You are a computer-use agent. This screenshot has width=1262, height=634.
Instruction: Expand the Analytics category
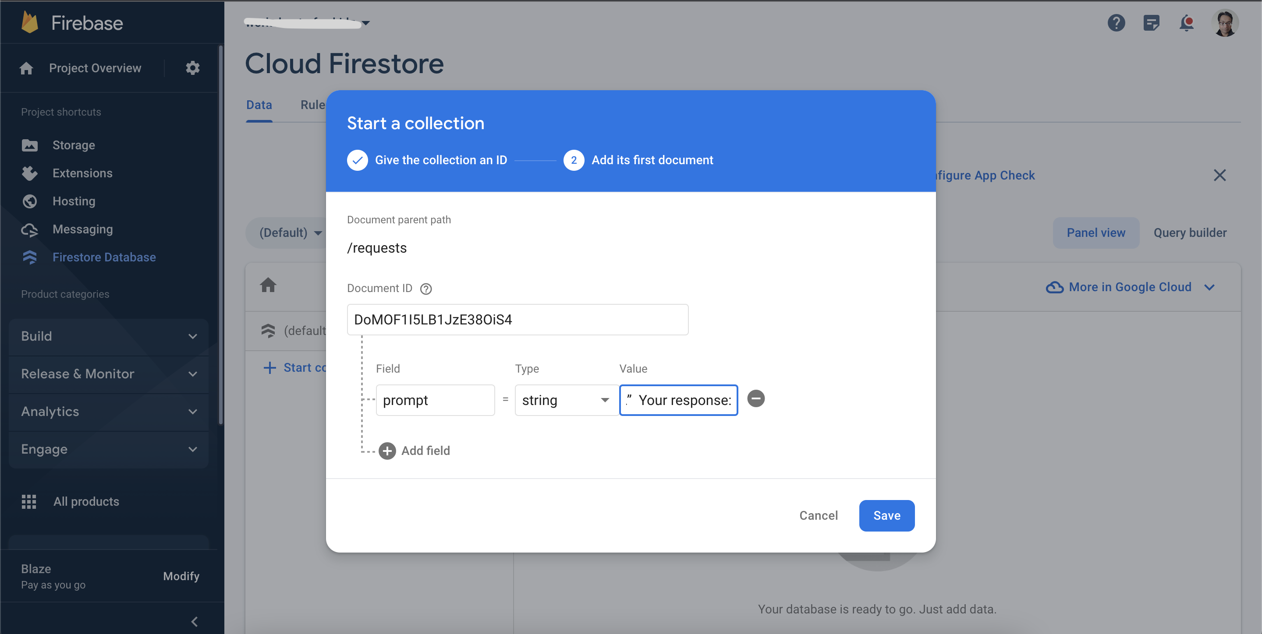pyautogui.click(x=109, y=412)
